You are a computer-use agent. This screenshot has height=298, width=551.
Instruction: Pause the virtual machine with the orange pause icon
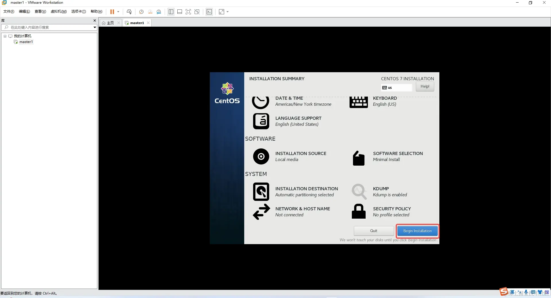point(112,12)
